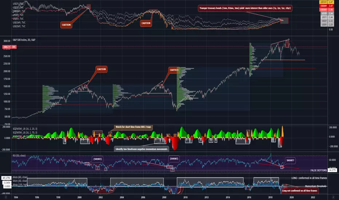This screenshot has height=200, width=339.
Task: Click the 2022 label on the time axis
Action: coord(313,197)
